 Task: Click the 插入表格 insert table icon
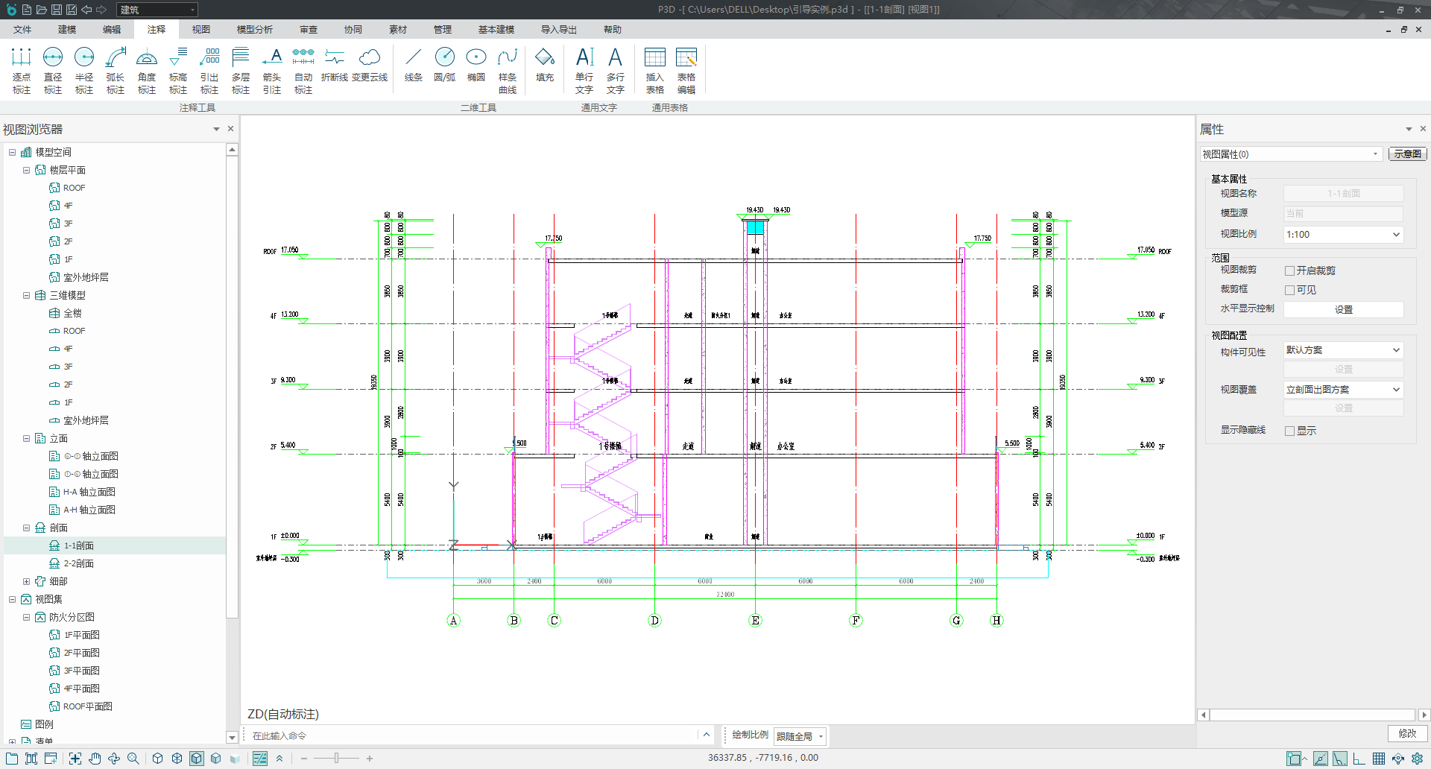(655, 70)
